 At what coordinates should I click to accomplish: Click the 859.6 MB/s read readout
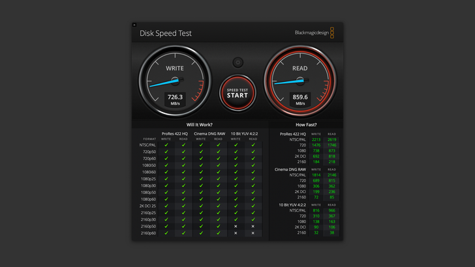point(300,99)
